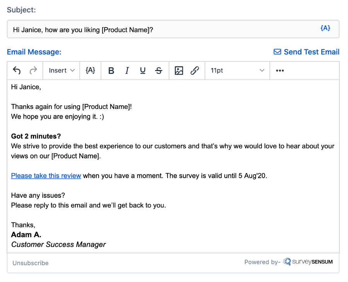Image resolution: width=348 pixels, height=282 pixels.
Task: Click the 'Email Message:' label
Action: point(34,52)
